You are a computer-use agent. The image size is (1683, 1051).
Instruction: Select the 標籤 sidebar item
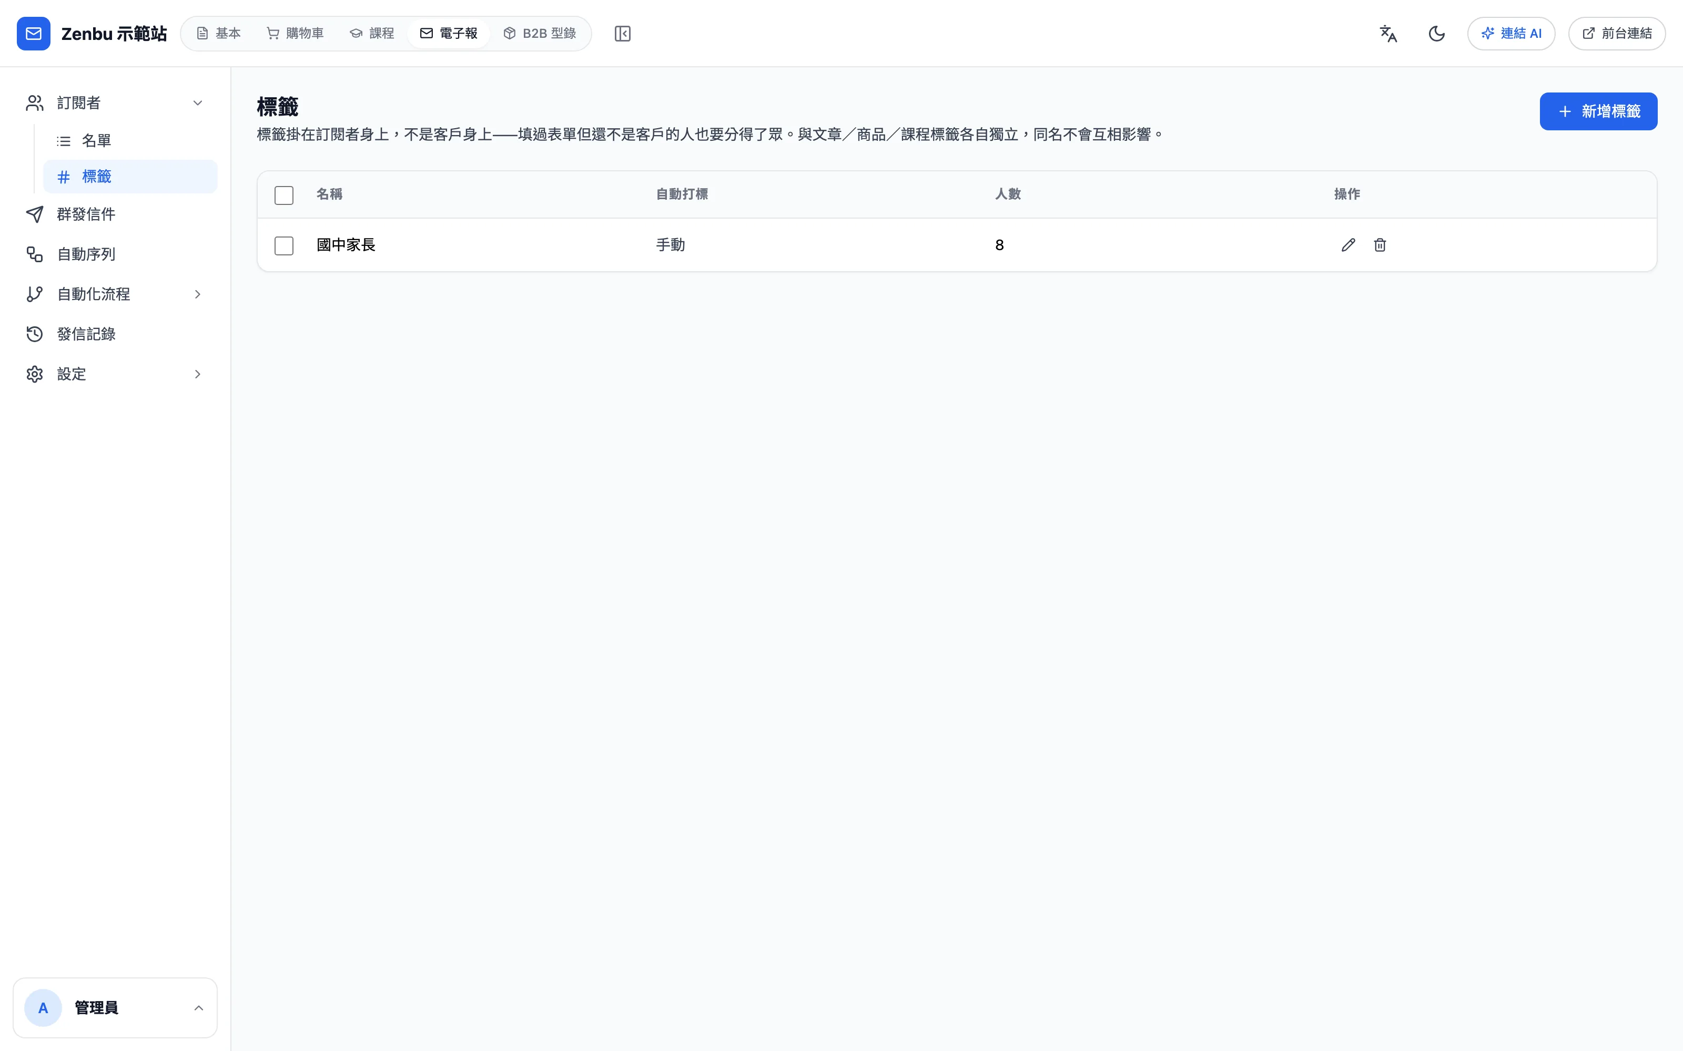(x=130, y=177)
